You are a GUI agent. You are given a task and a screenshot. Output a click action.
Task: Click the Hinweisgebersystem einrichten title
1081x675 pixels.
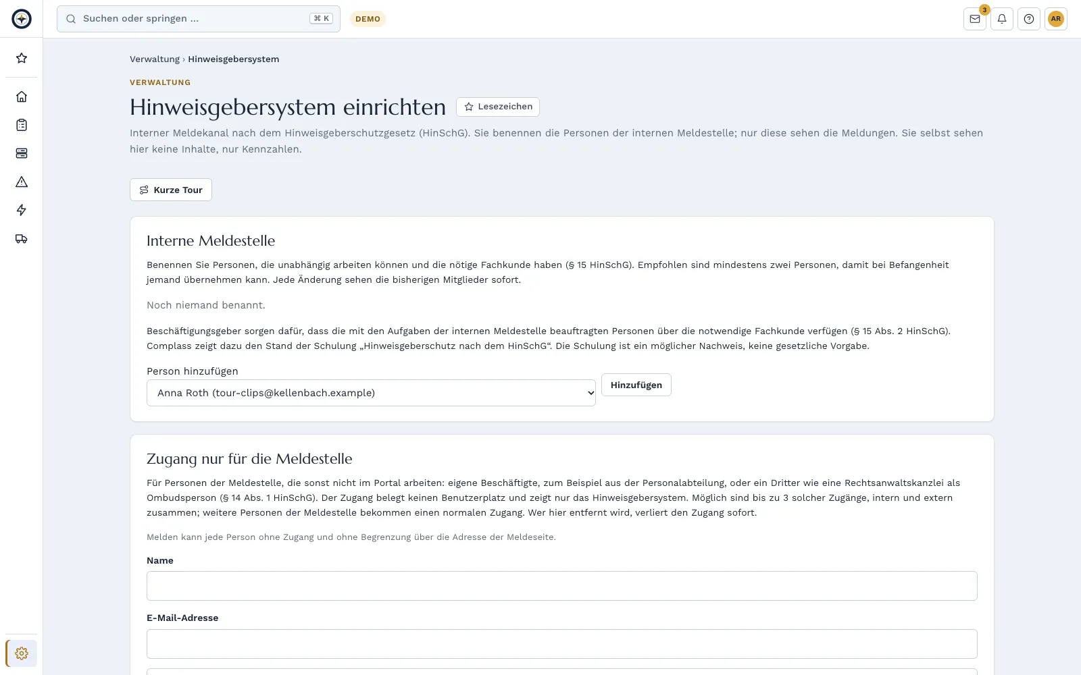[x=288, y=107]
